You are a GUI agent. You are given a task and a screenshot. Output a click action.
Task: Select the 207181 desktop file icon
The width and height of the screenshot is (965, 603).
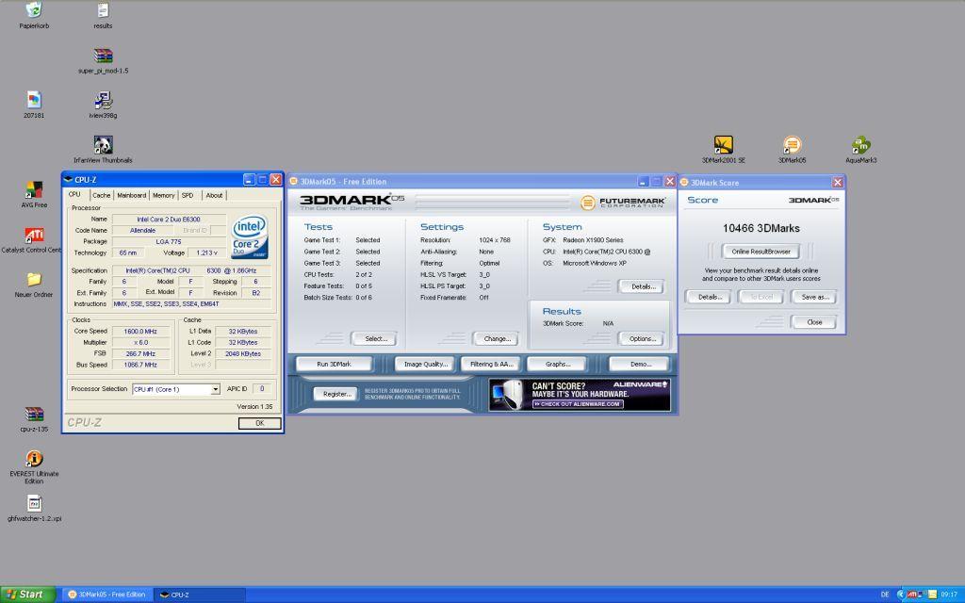click(x=34, y=100)
